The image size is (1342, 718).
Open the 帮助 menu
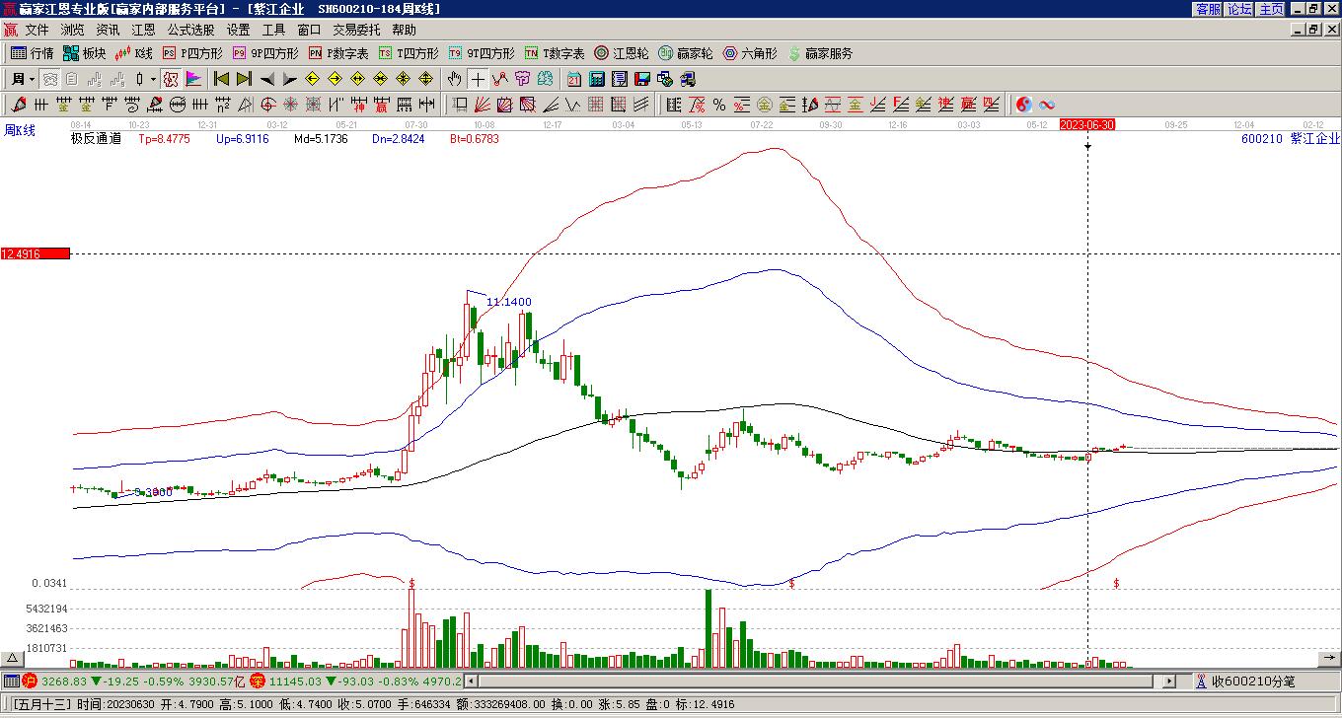pyautogui.click(x=404, y=30)
